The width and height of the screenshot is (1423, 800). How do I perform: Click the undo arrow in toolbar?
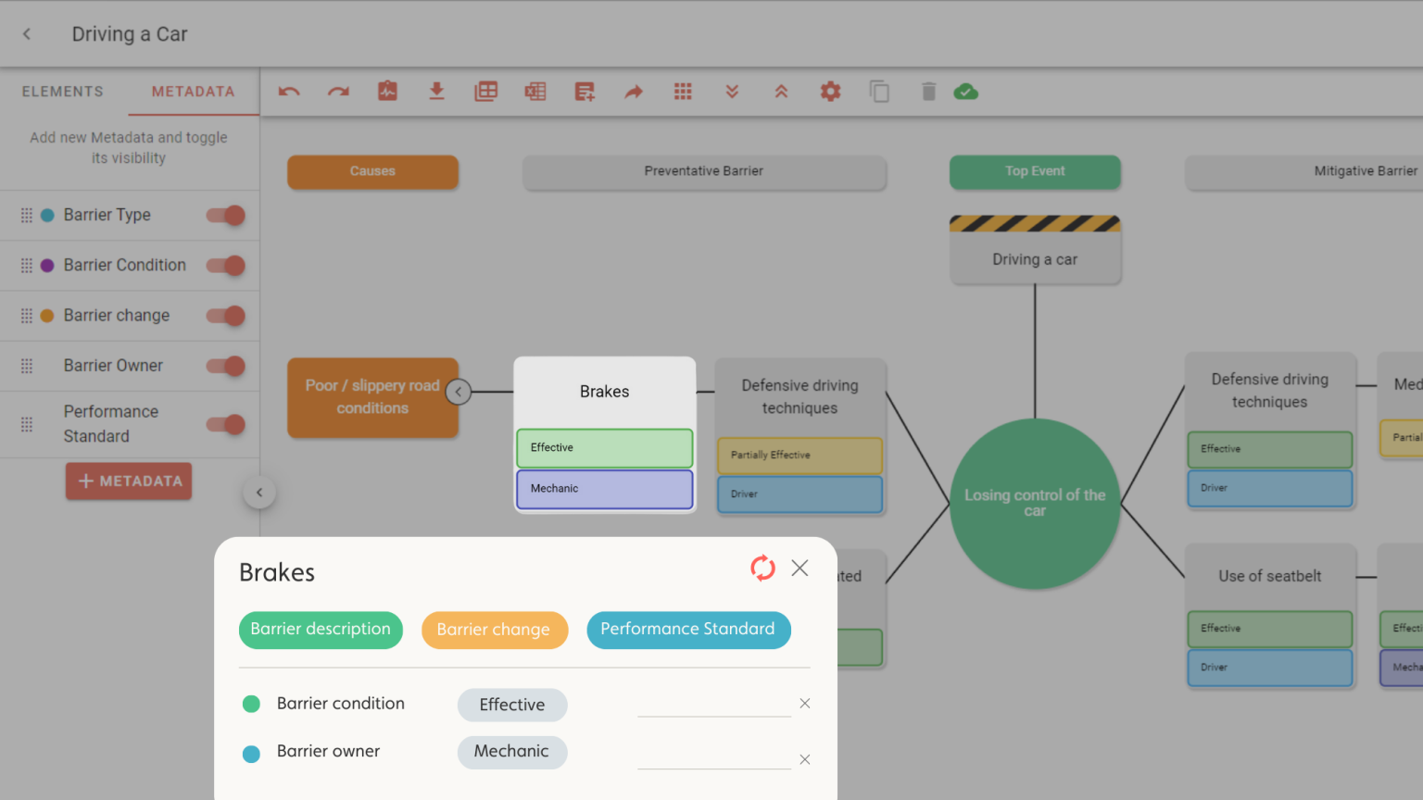[x=289, y=92]
